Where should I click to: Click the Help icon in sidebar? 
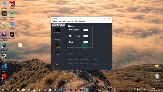point(53,64)
